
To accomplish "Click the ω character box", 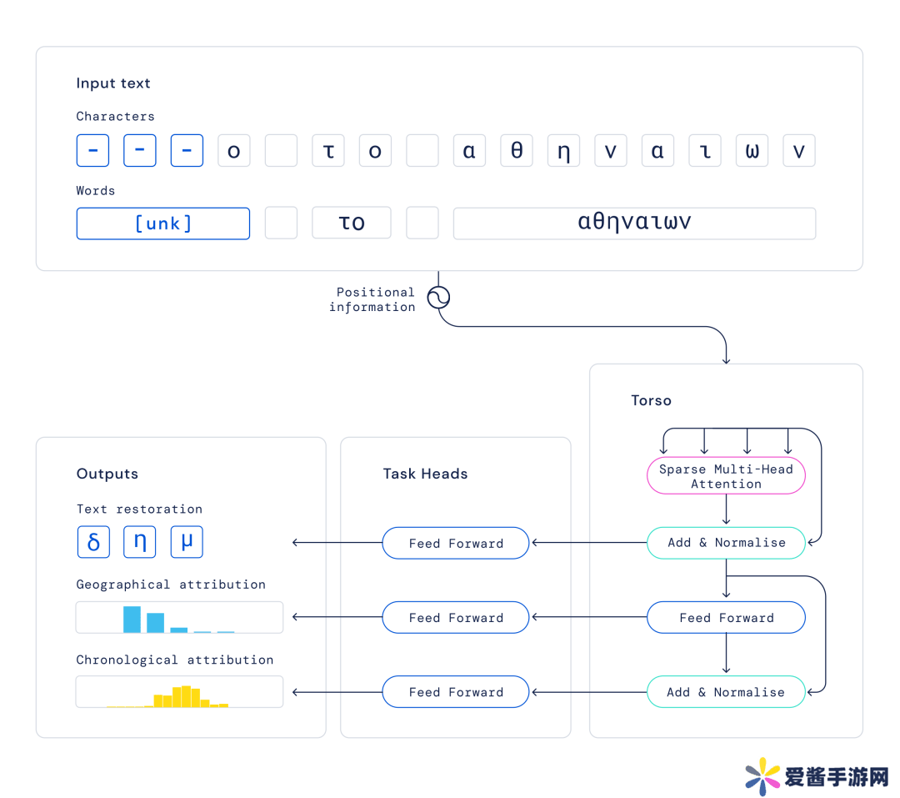I will pos(752,151).
